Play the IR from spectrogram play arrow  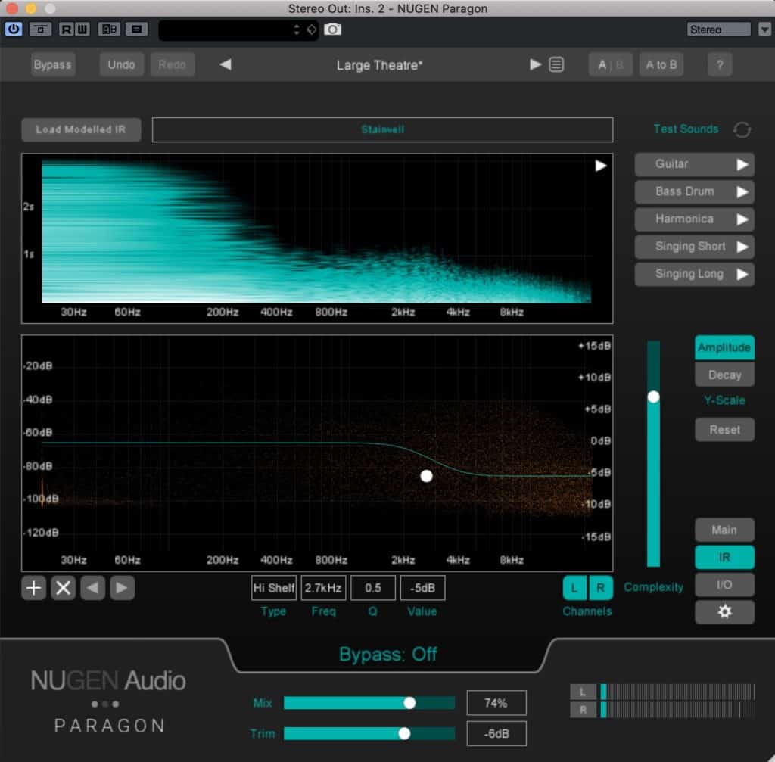(600, 166)
